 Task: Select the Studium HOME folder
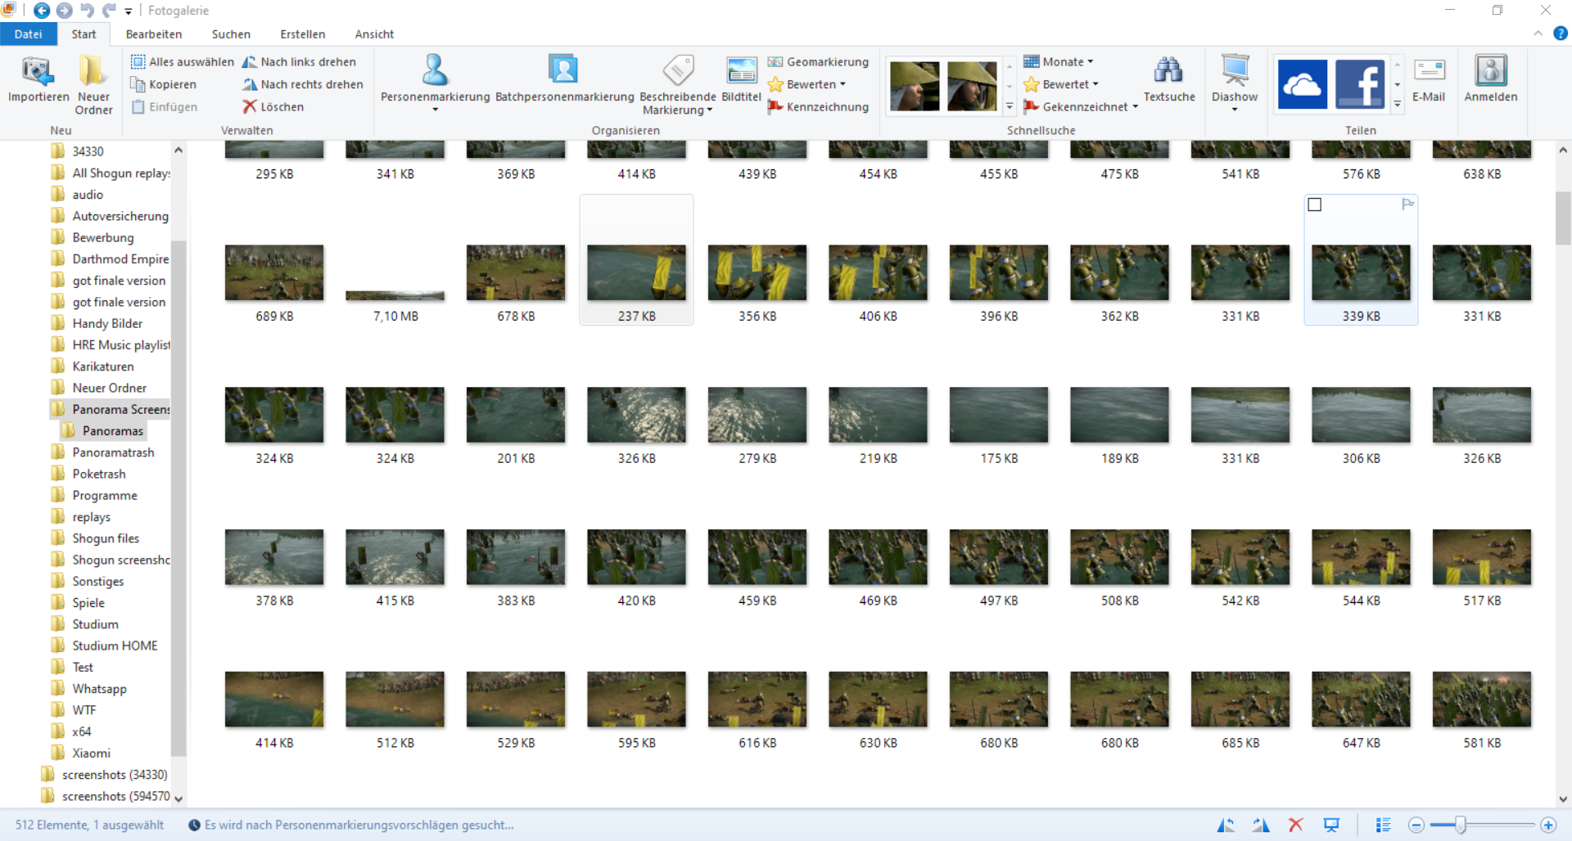pyautogui.click(x=115, y=645)
